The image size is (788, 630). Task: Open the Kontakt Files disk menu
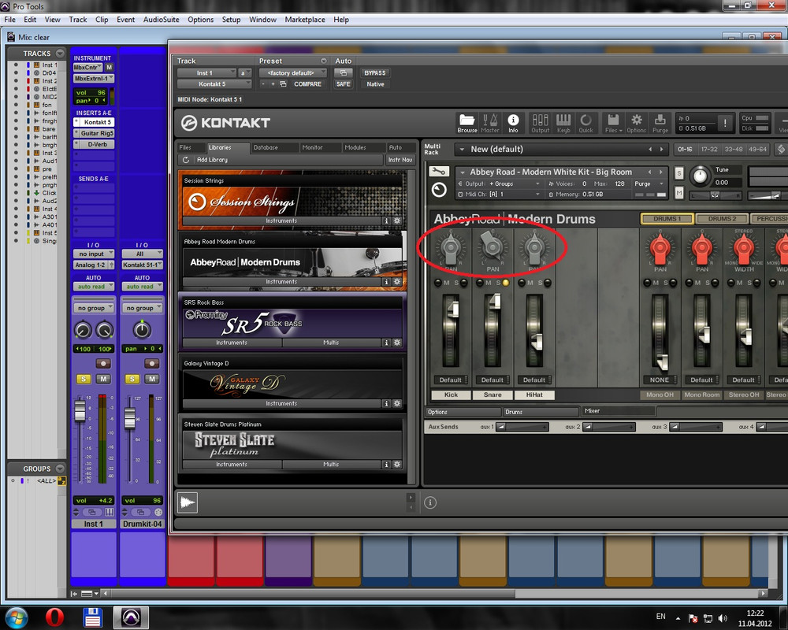613,123
